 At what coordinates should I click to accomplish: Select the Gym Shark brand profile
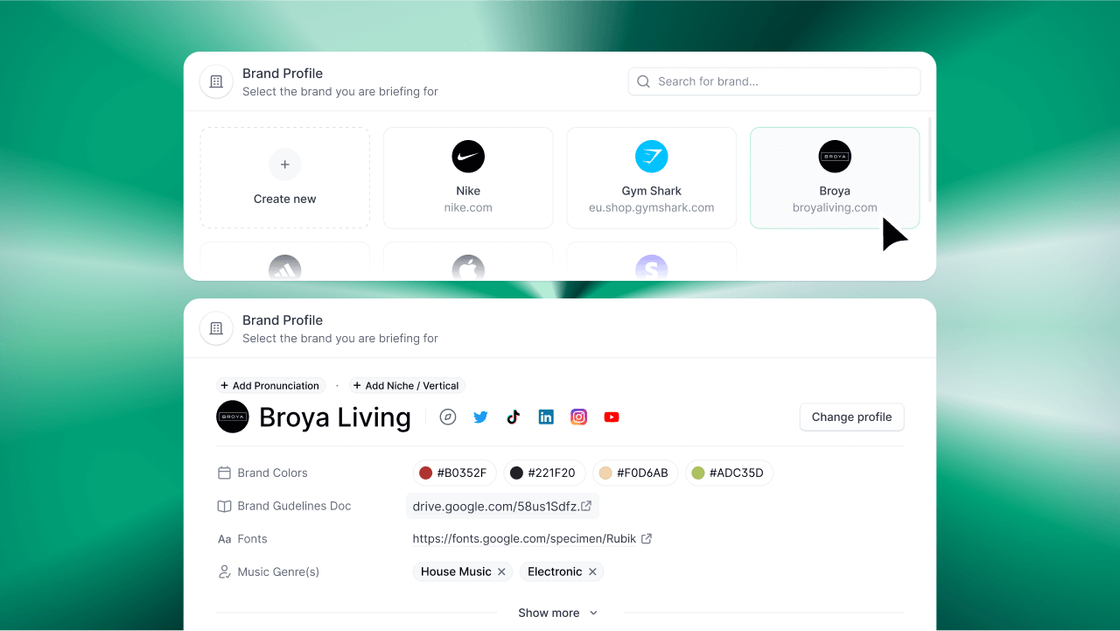(651, 178)
